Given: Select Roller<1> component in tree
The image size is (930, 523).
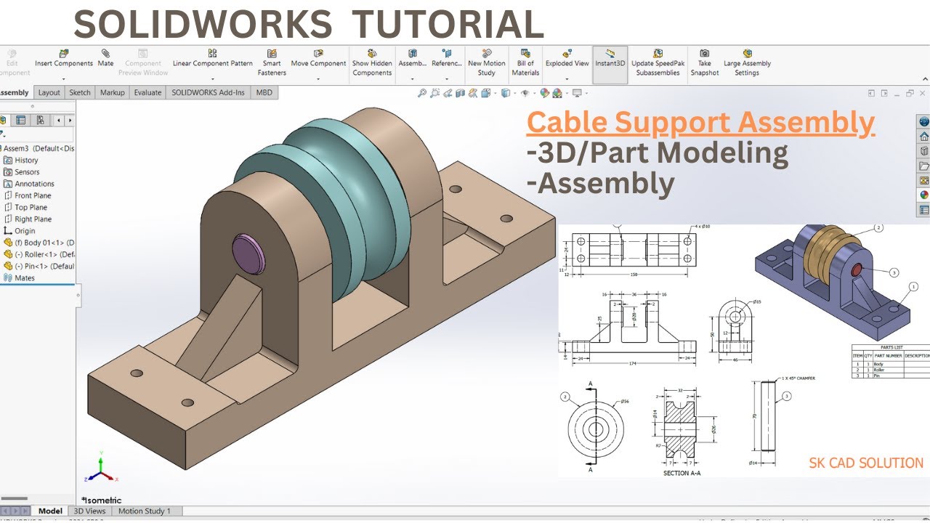Looking at the screenshot, I should coord(39,254).
